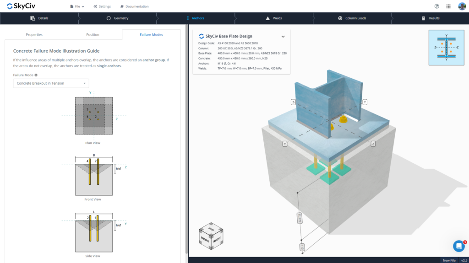
Task: Click the Concrete dimensions text
Action: pyautogui.click(x=242, y=58)
